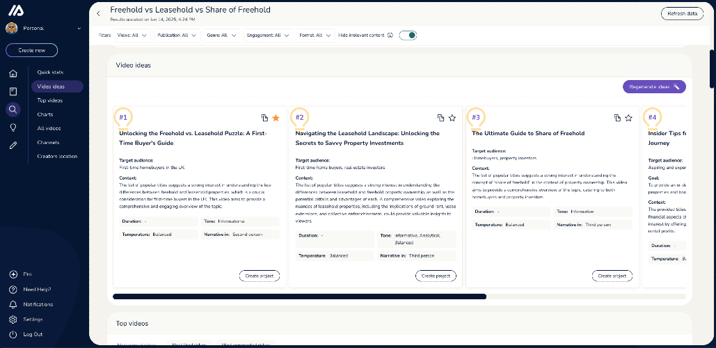The height and width of the screenshot is (348, 716).
Task: Toggle Hide irrelevant content switch
Action: [x=408, y=35]
